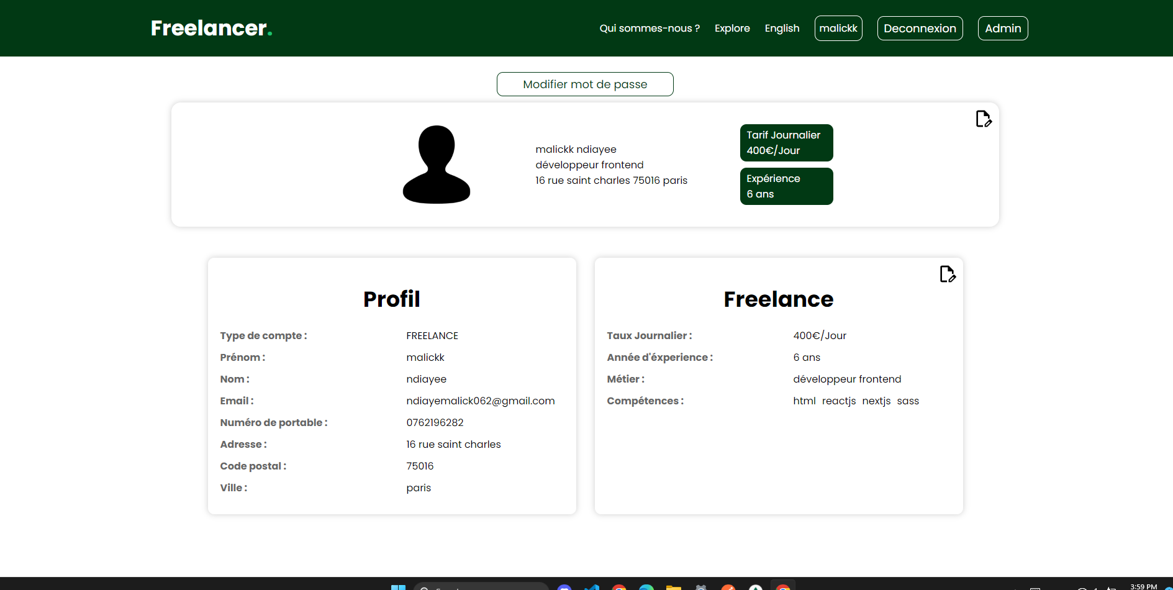Click the Métier value développeur frontend
Image resolution: width=1173 pixels, height=590 pixels.
(x=847, y=379)
